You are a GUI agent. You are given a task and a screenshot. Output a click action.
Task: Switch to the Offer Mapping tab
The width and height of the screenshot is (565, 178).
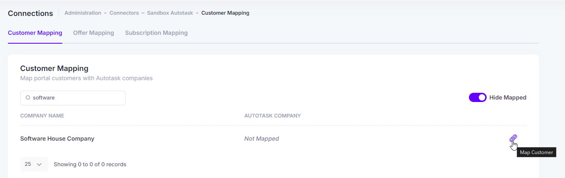[x=94, y=33]
